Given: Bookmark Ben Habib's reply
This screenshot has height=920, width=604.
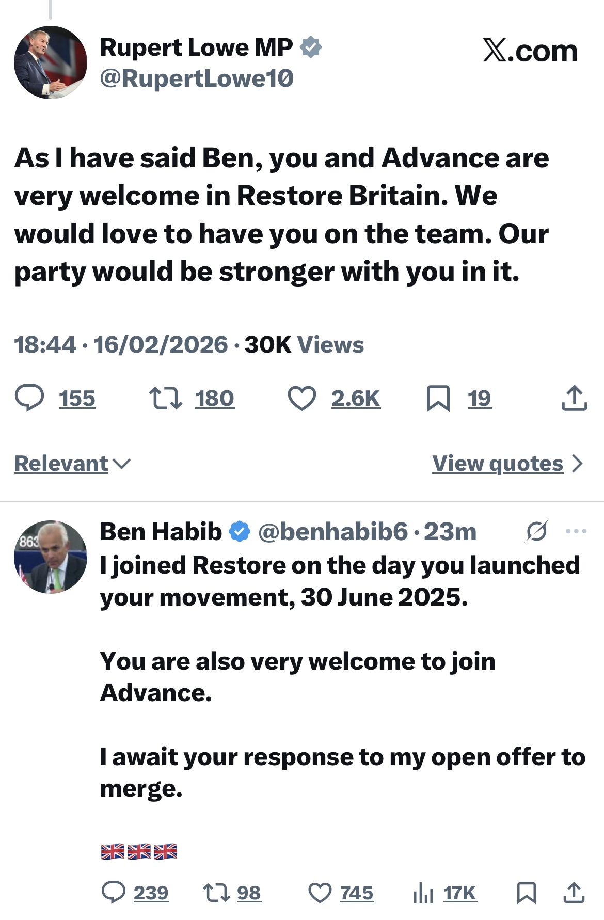Looking at the screenshot, I should click(x=526, y=893).
